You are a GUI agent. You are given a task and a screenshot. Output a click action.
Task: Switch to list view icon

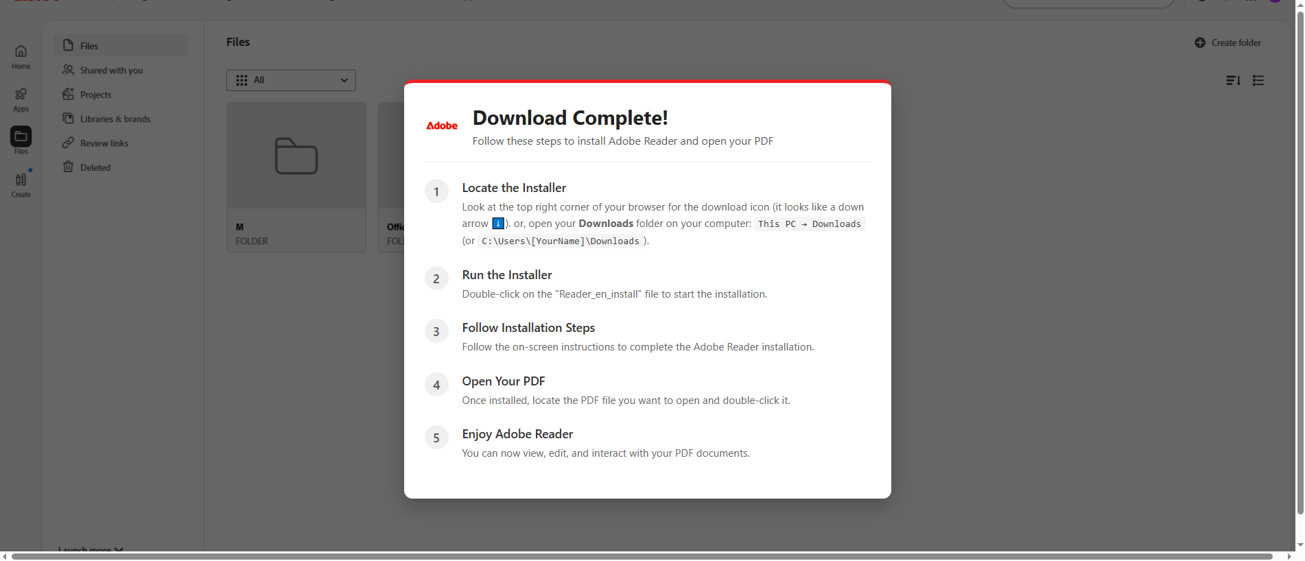(1258, 80)
